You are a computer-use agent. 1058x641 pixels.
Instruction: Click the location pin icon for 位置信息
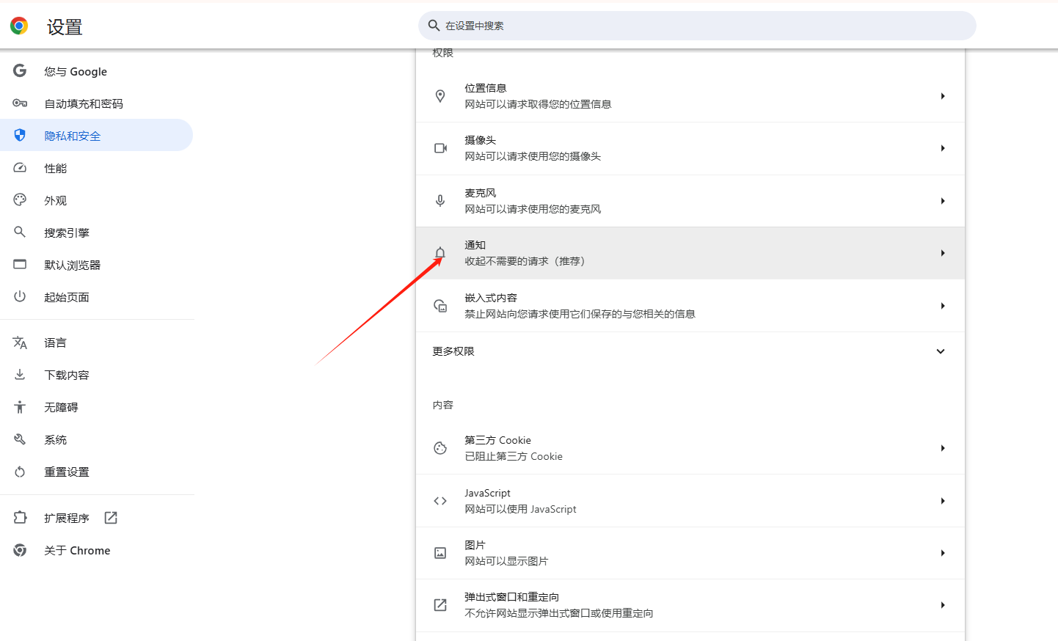coord(440,96)
